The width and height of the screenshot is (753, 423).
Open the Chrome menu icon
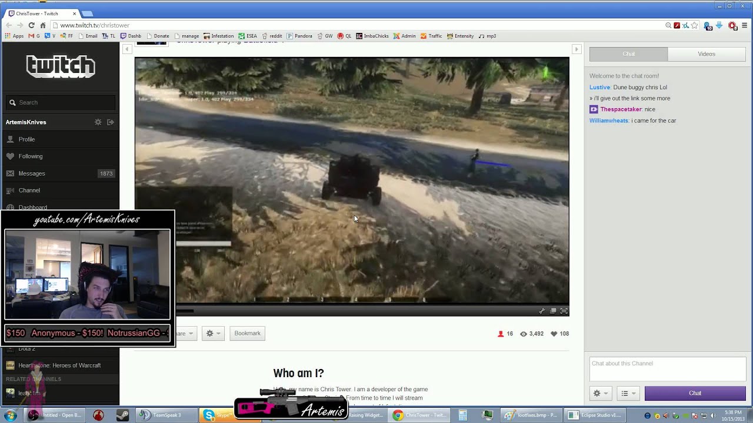(745, 25)
